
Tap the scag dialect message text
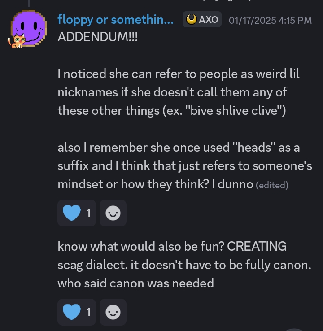(x=184, y=265)
